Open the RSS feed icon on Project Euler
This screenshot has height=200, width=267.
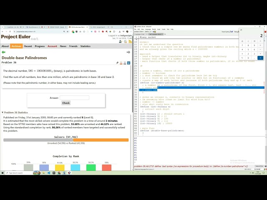click(x=130, y=42)
